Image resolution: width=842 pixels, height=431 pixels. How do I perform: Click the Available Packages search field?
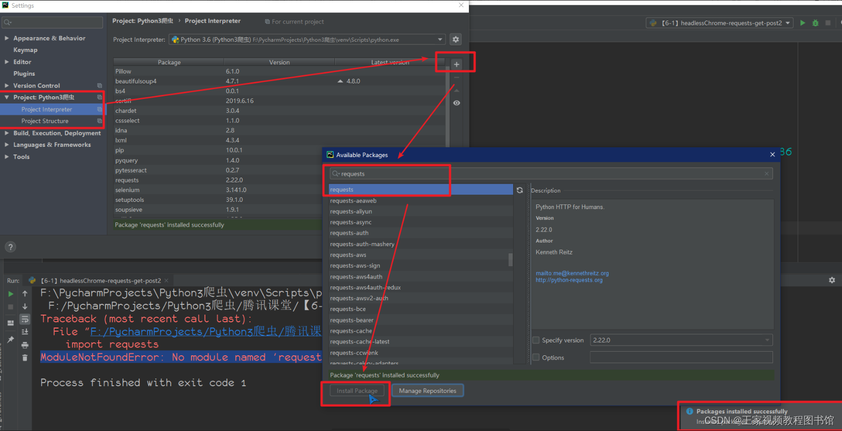click(551, 174)
